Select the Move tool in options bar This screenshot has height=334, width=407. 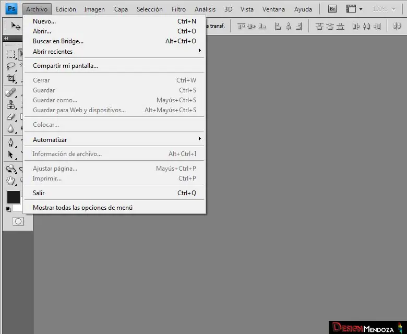coord(16,26)
